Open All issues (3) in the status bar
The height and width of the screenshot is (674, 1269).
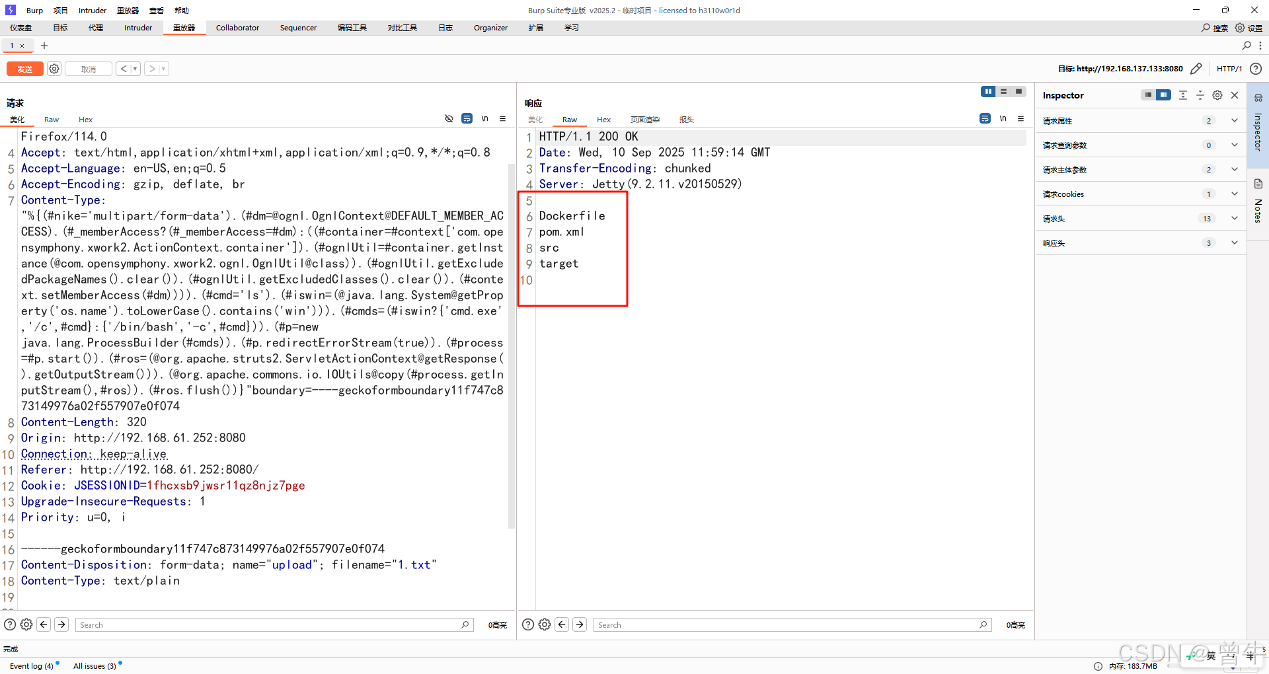95,665
